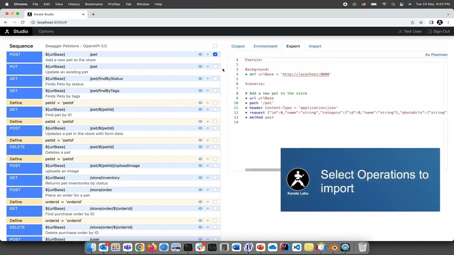Open Firefox from the dock
The image size is (454, 255).
tap(152, 247)
